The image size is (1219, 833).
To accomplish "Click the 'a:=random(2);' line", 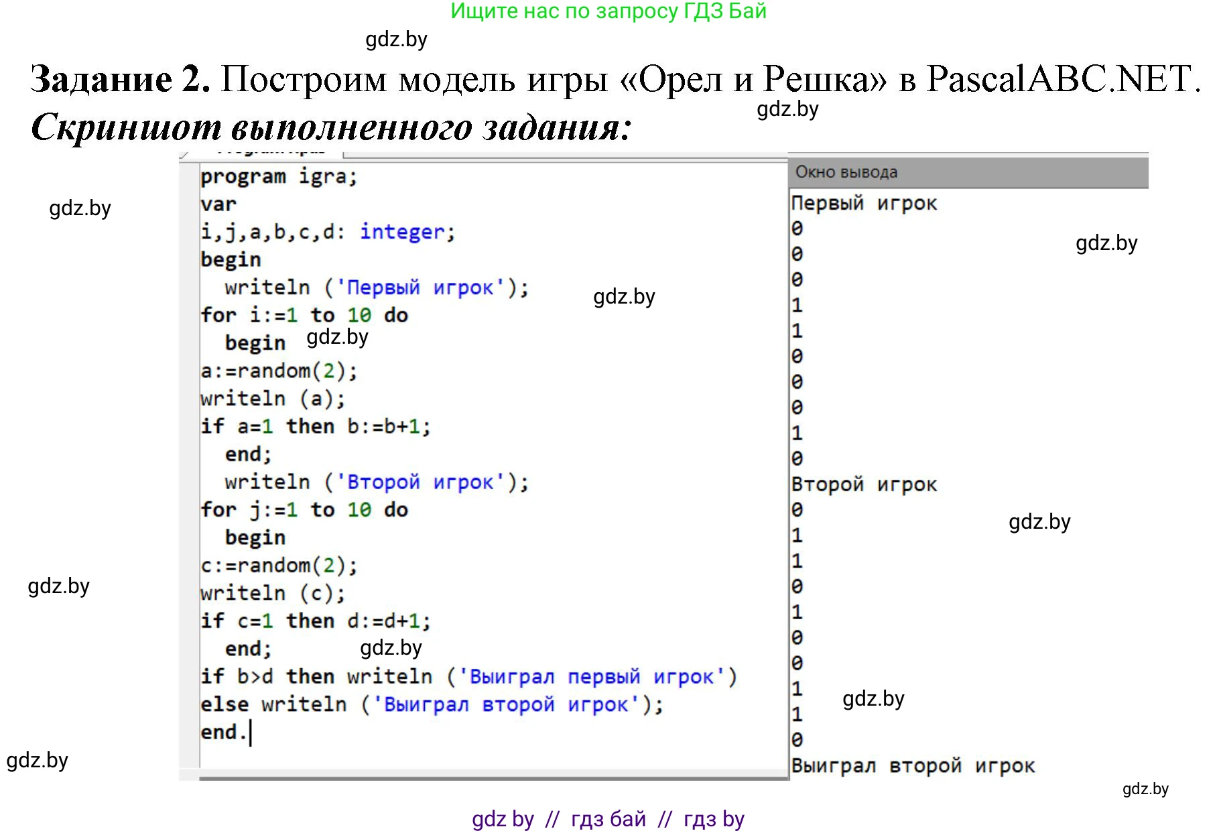I will tap(279, 371).
